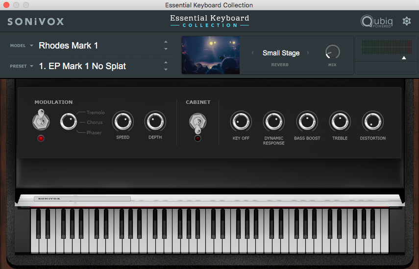Click the Treble knob
The width and height of the screenshot is (419, 269).
[x=340, y=121]
